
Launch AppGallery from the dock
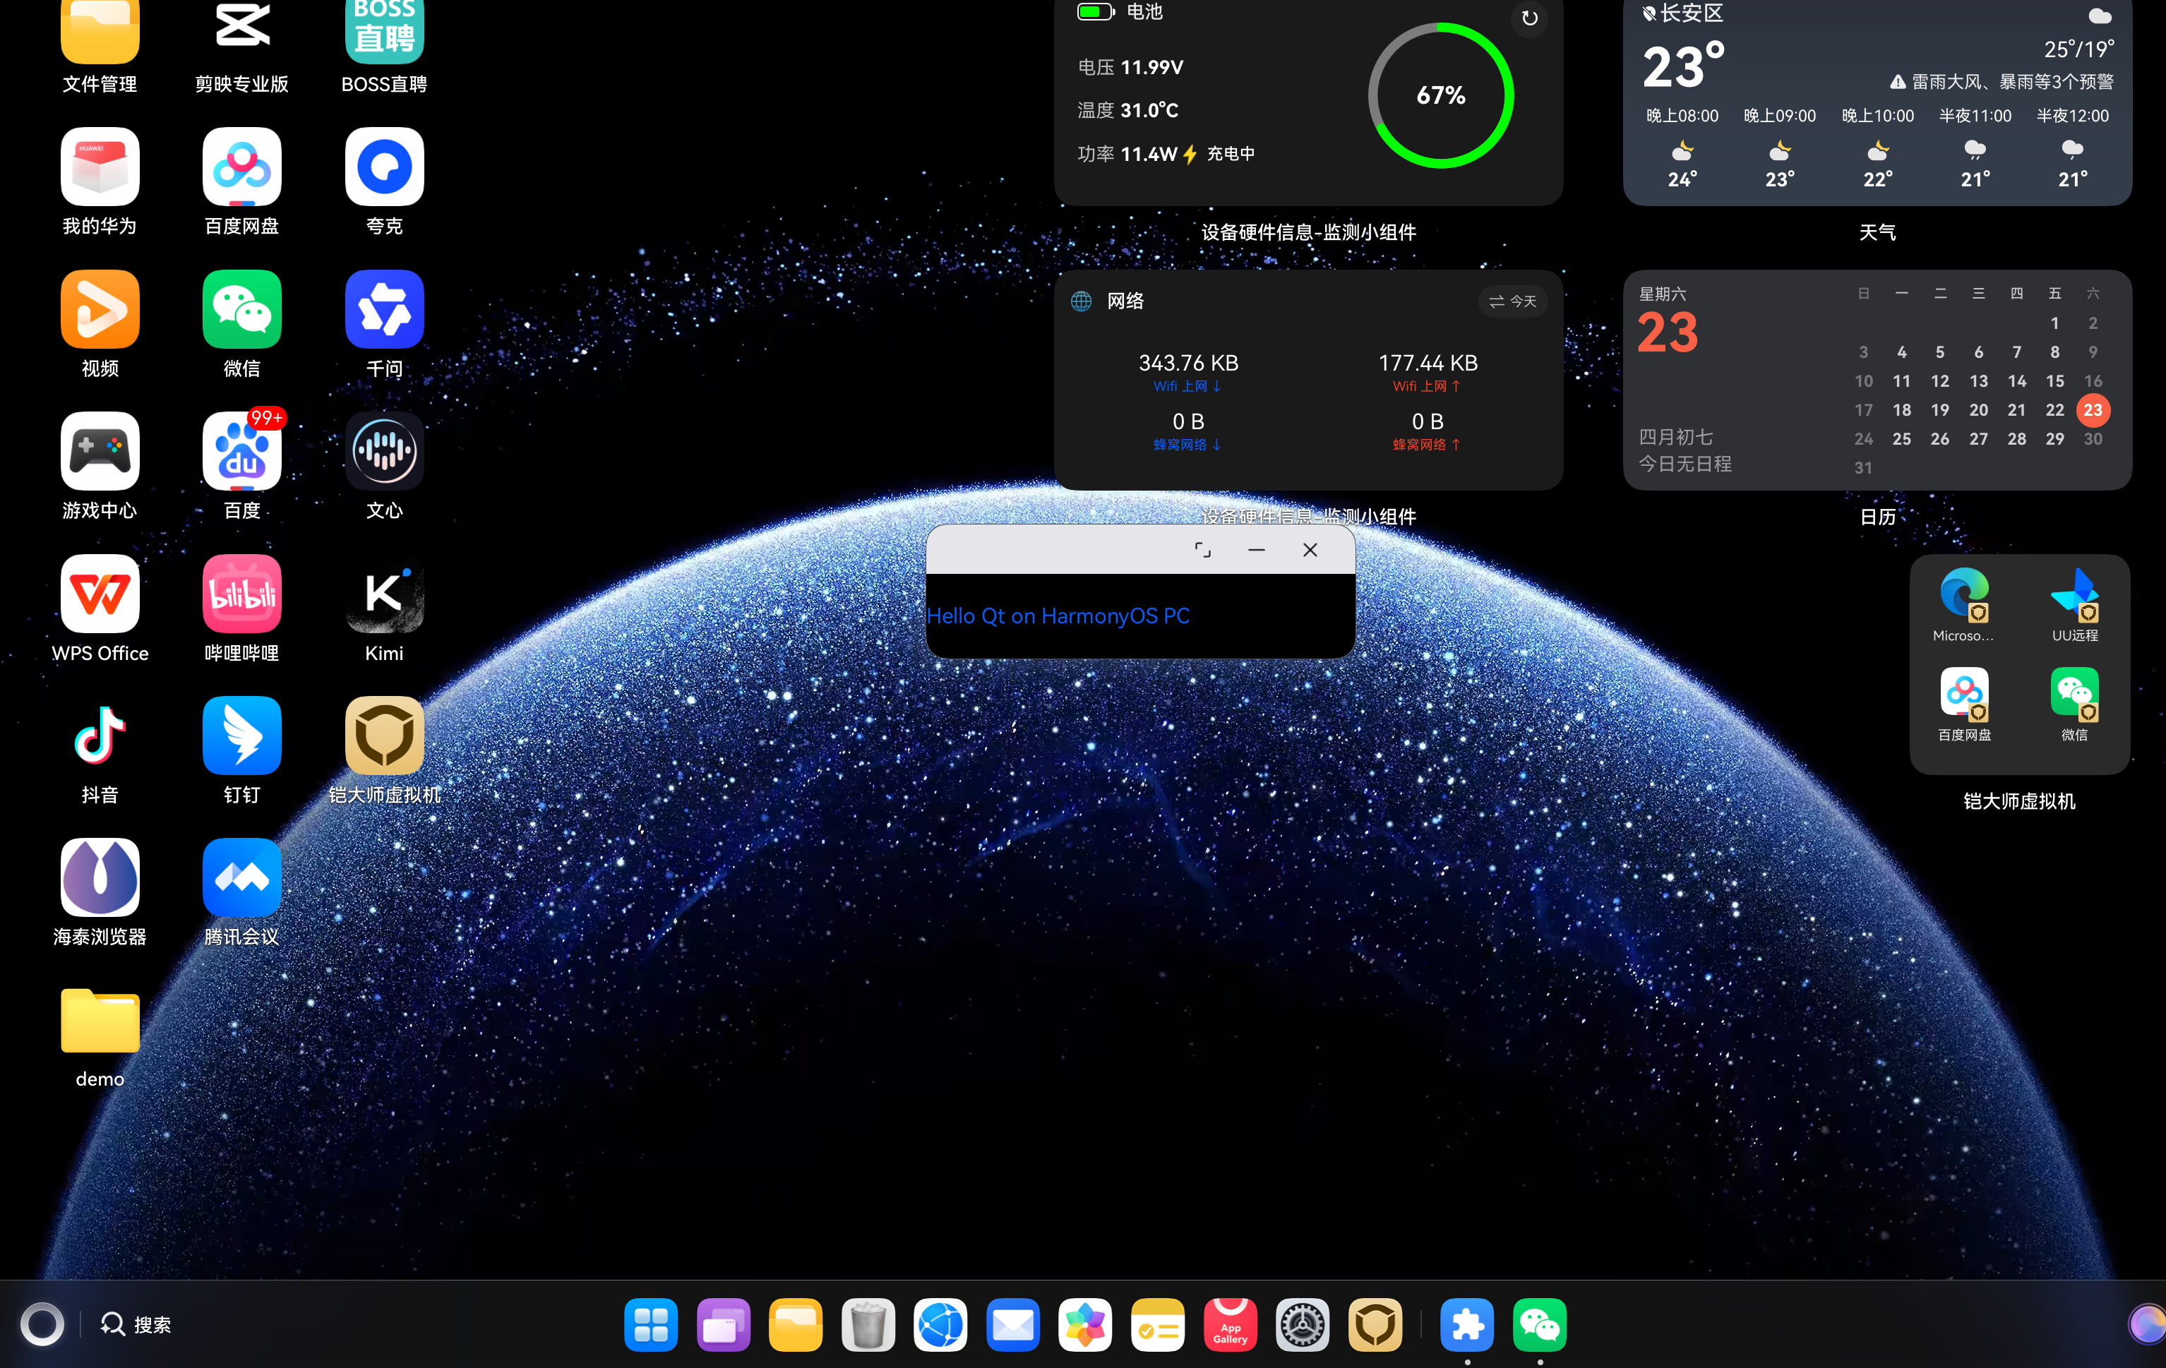(x=1231, y=1325)
